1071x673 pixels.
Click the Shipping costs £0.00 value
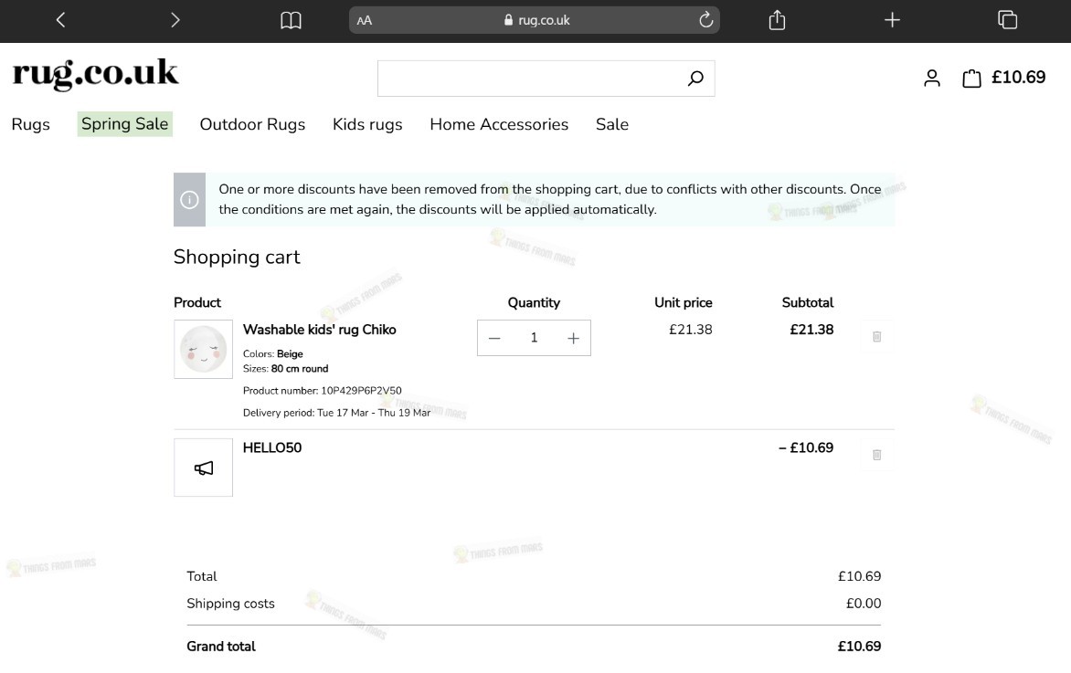click(x=864, y=604)
